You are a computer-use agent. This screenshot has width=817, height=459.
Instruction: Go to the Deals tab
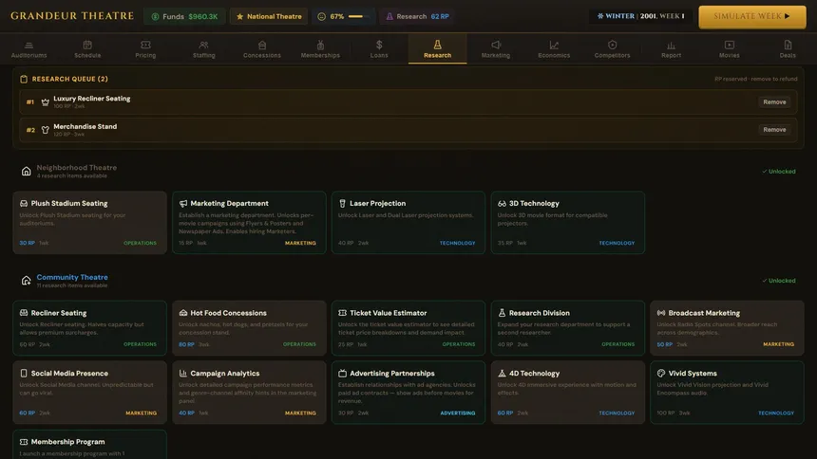click(788, 49)
